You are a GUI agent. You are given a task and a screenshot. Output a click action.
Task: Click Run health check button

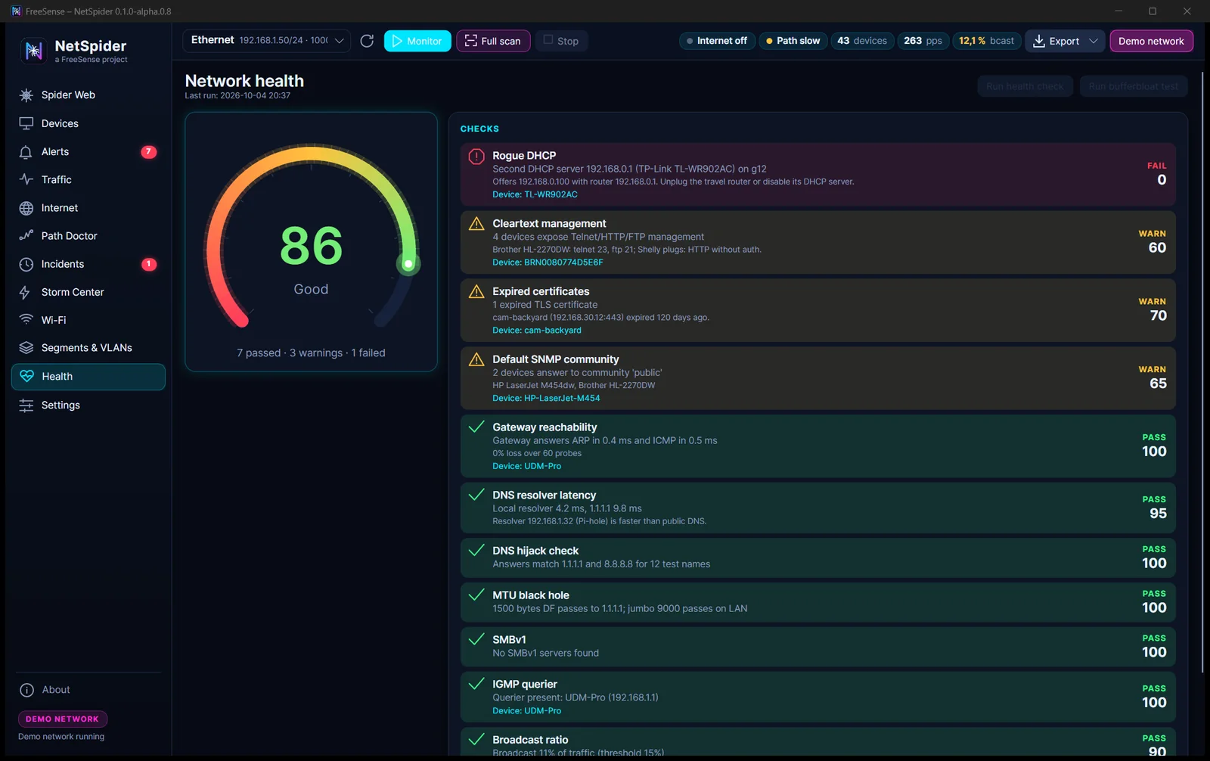[1025, 86]
